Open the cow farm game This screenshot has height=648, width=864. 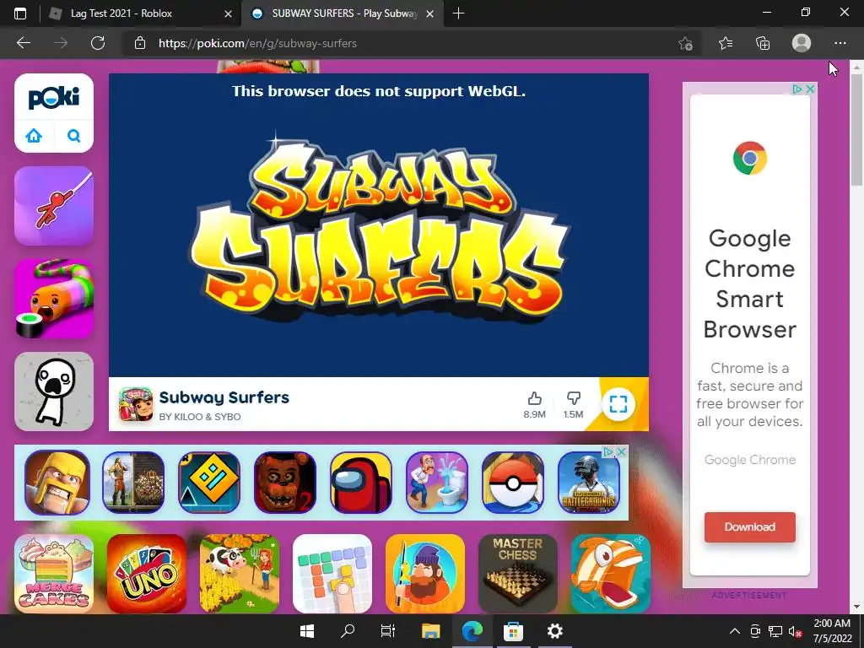tap(239, 574)
